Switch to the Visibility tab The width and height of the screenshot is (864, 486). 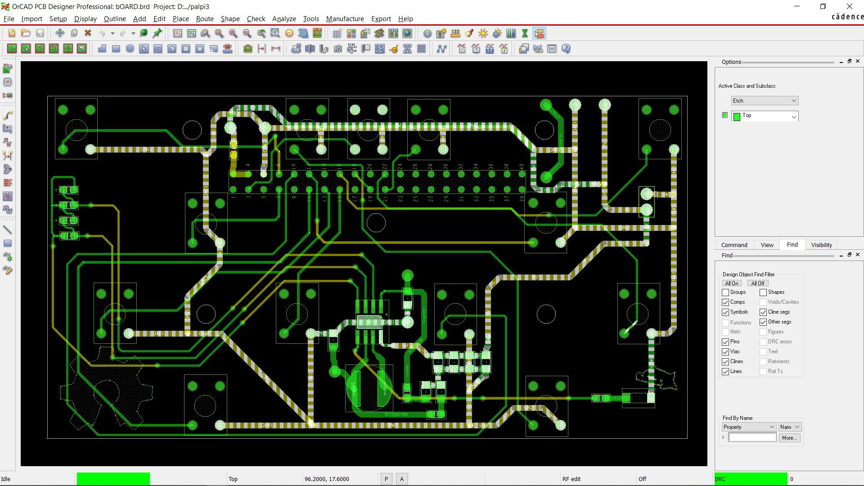click(821, 245)
